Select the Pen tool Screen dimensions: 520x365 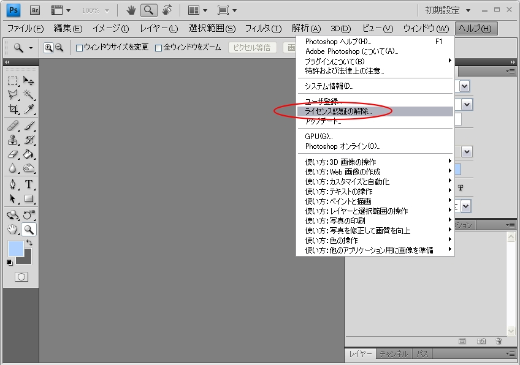tap(13, 184)
